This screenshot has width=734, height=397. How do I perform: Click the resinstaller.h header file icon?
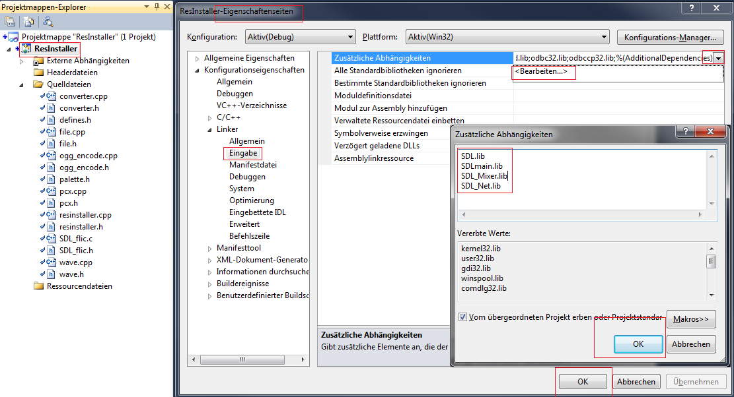tap(51, 227)
